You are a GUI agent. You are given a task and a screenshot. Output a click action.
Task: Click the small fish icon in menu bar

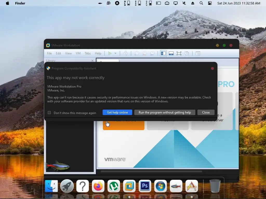point(100,3)
